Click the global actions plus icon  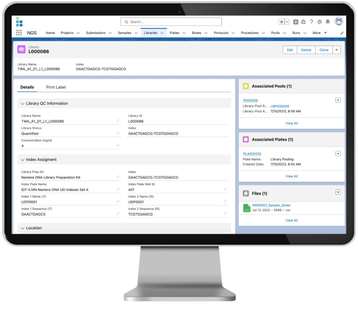pyautogui.click(x=296, y=22)
